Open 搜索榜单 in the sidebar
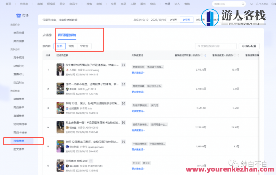The image size is (276, 175). point(19,141)
